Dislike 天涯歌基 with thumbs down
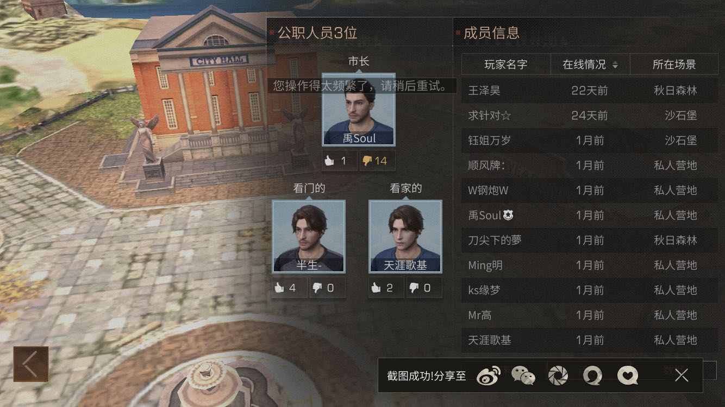Image resolution: width=725 pixels, height=407 pixels. [424, 288]
